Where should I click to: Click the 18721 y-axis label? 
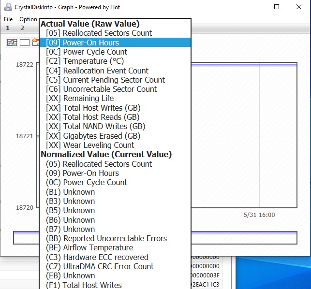pyautogui.click(x=25, y=136)
